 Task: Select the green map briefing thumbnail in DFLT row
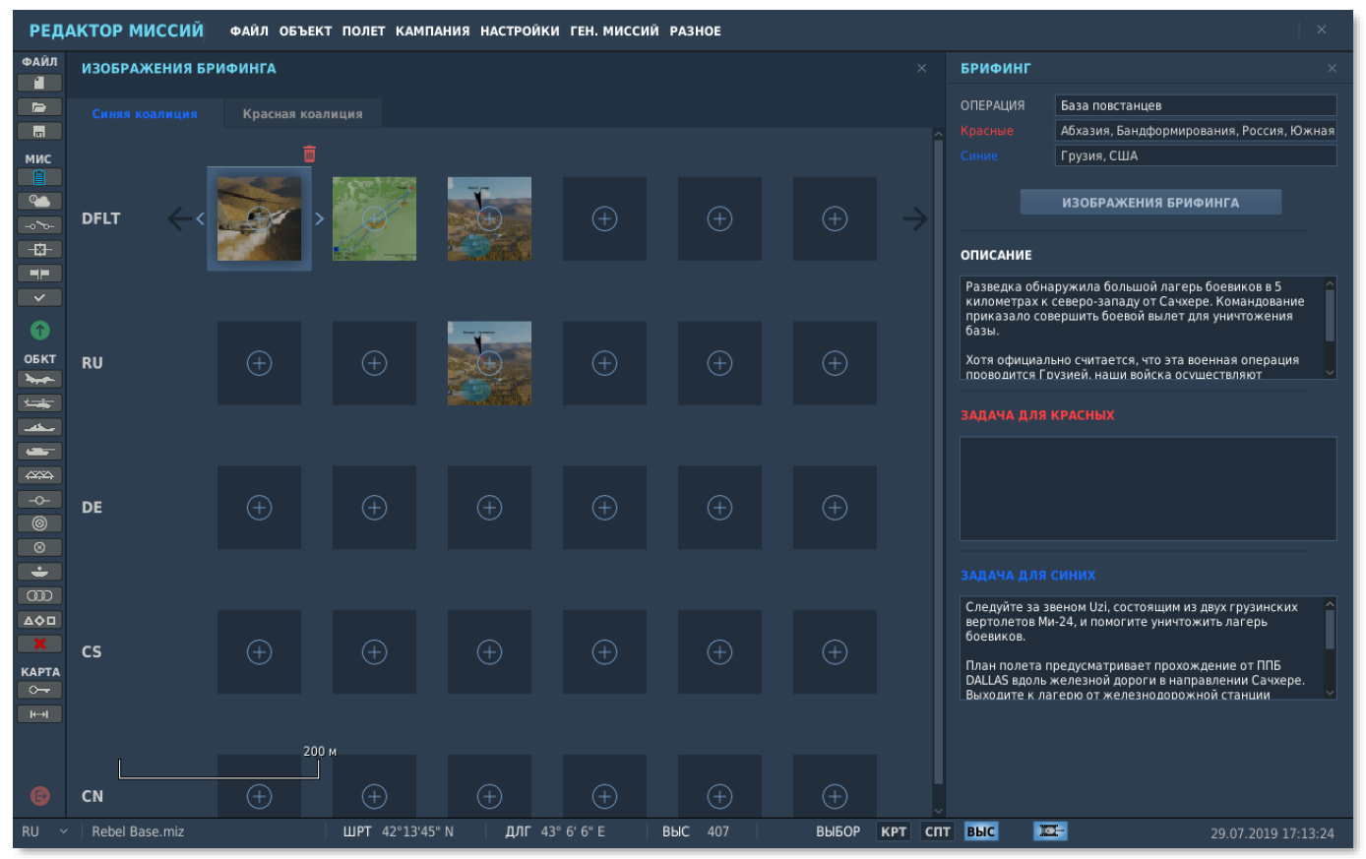[x=374, y=218]
